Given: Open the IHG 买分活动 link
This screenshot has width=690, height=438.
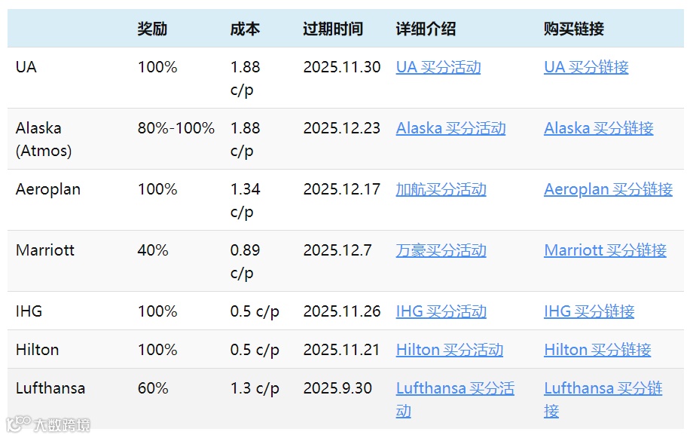Looking at the screenshot, I should click(441, 311).
